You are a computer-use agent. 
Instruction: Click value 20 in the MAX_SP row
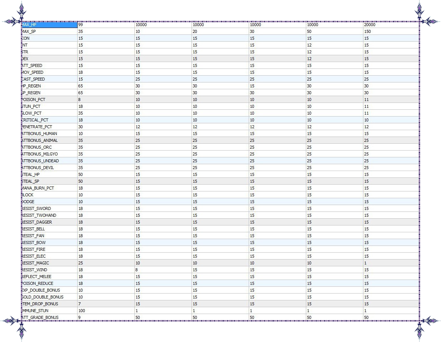pos(195,31)
